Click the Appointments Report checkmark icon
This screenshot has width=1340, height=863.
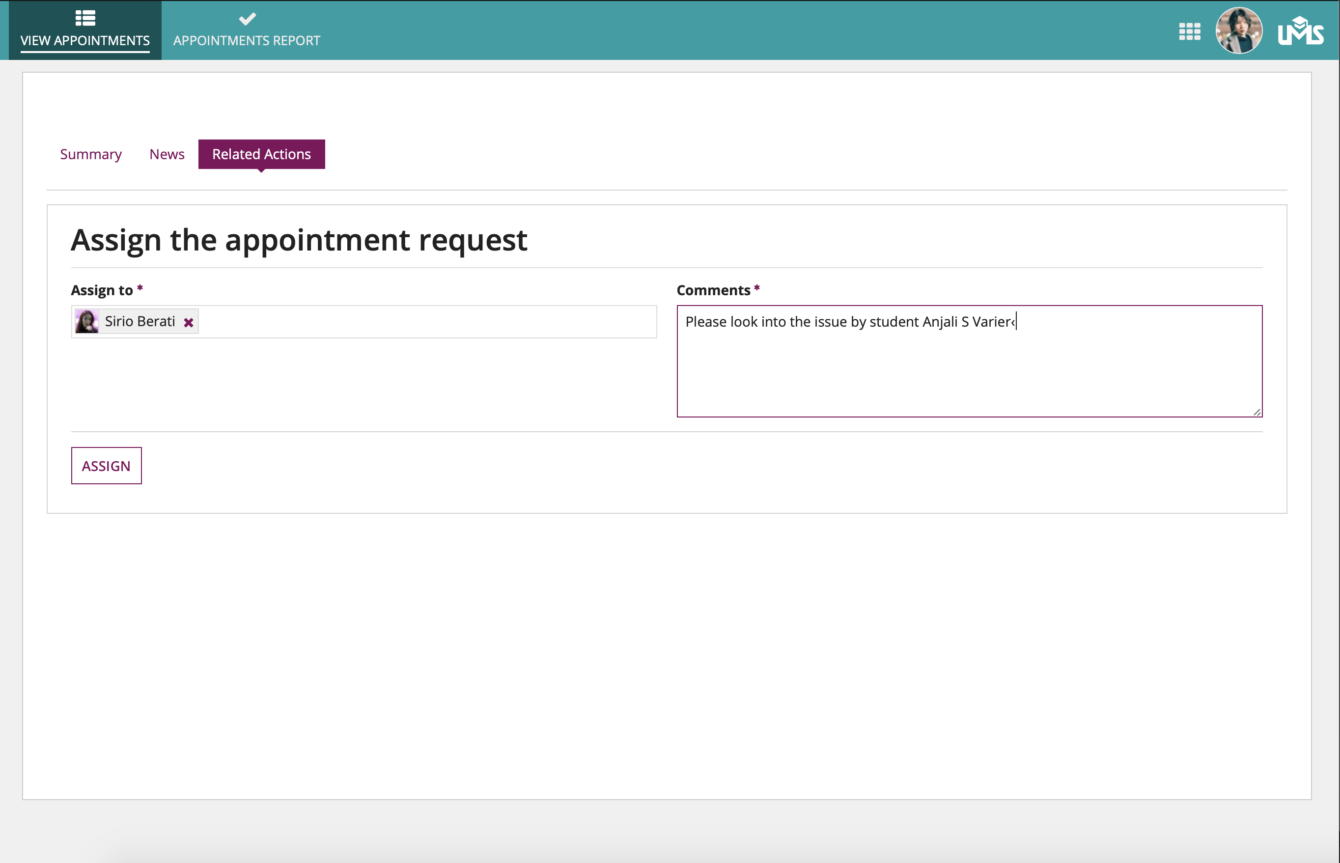(247, 19)
